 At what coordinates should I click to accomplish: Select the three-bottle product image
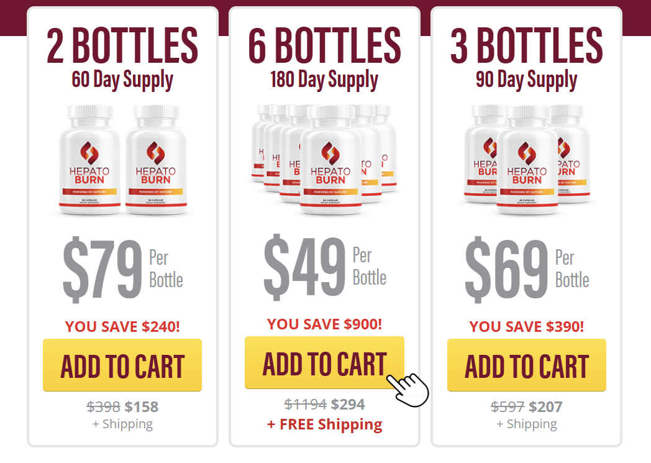(526, 160)
